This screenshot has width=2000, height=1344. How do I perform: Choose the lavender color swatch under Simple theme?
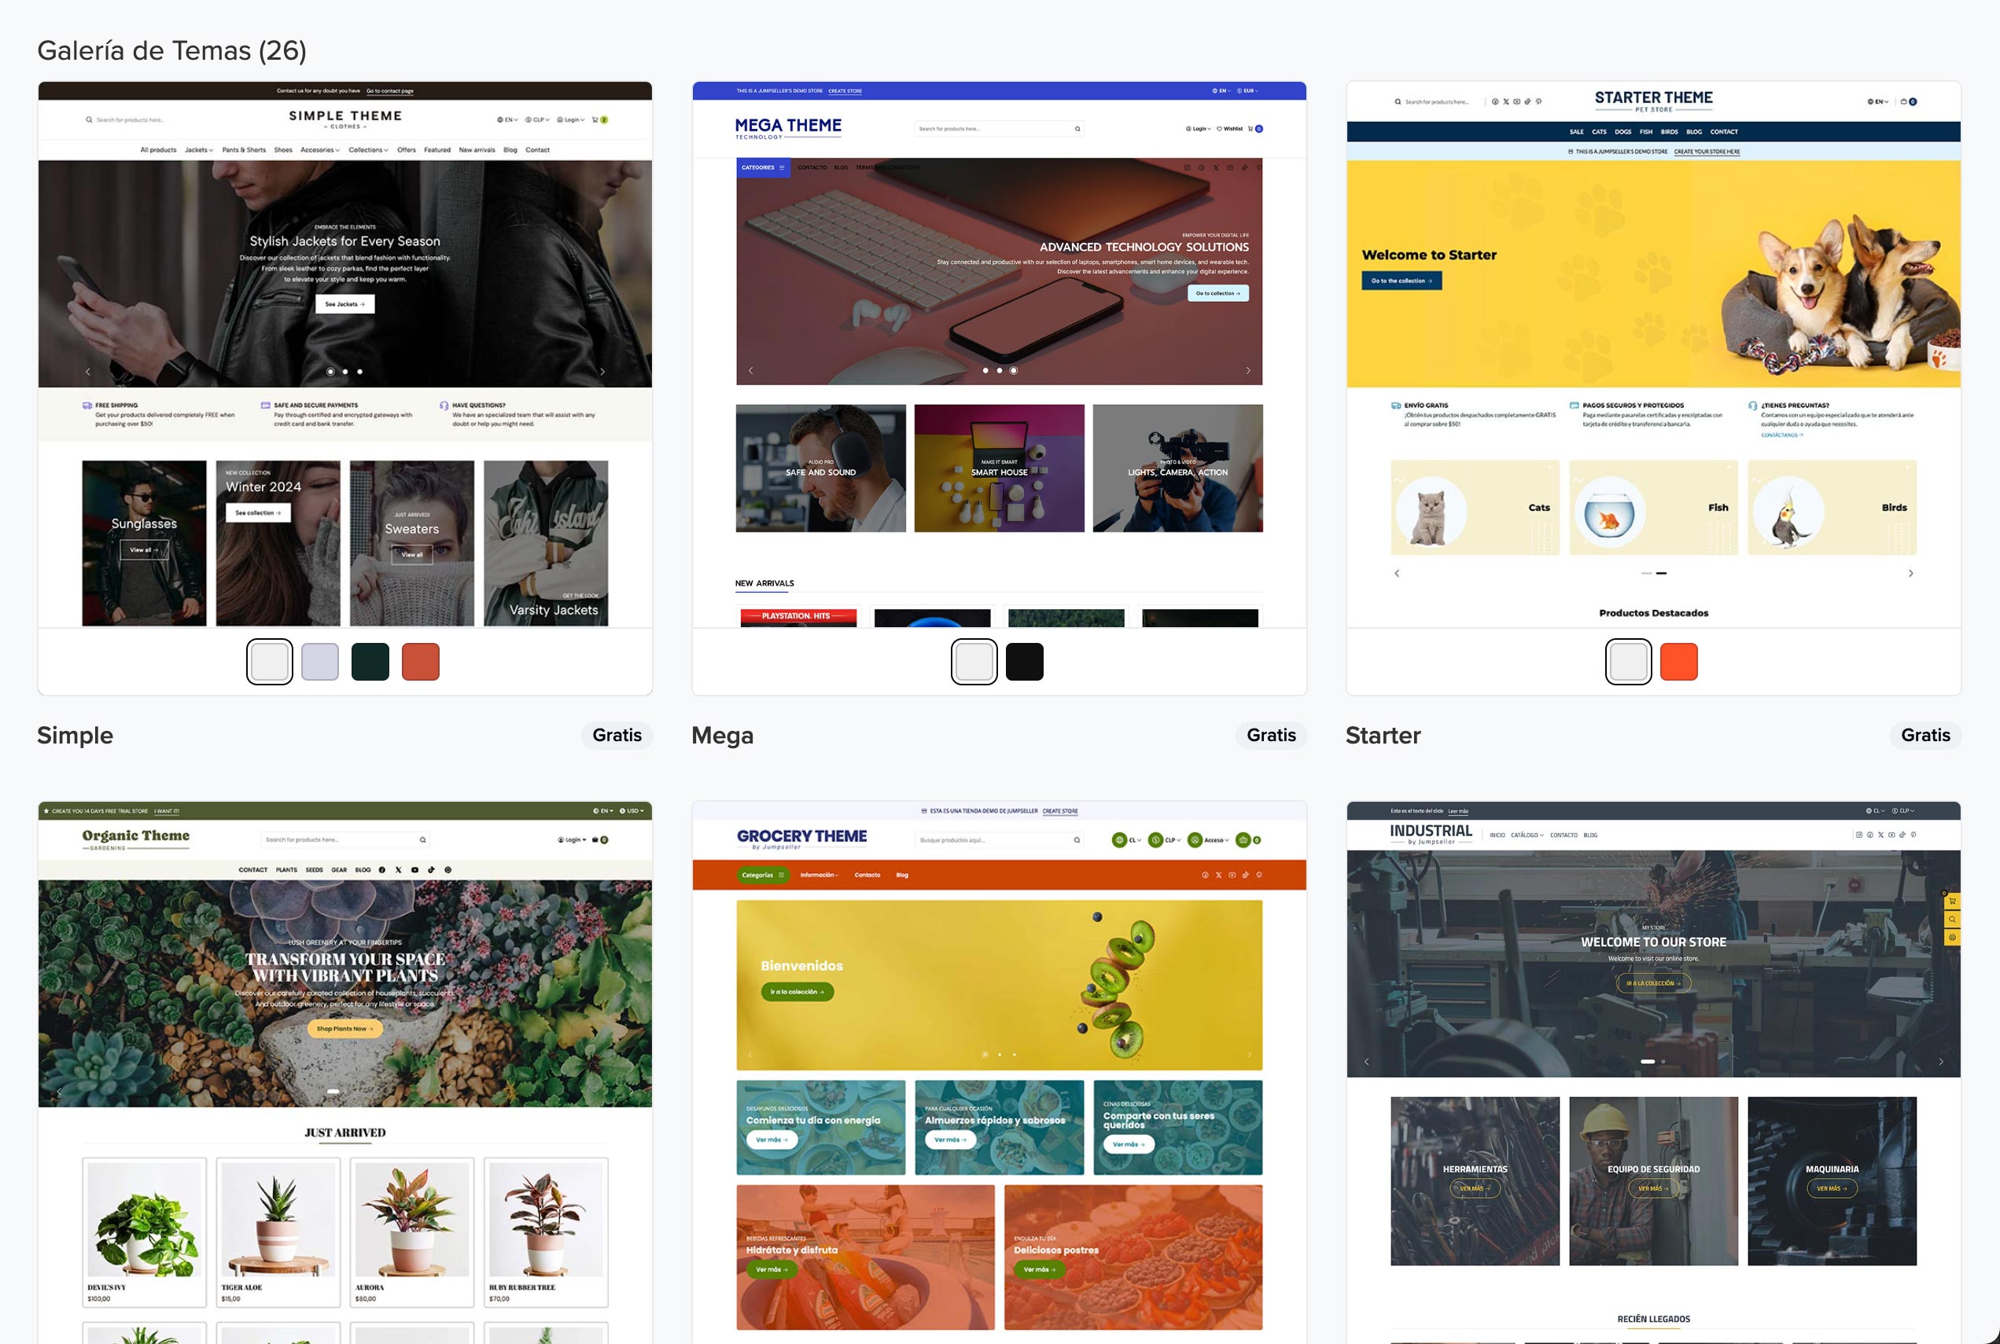320,662
